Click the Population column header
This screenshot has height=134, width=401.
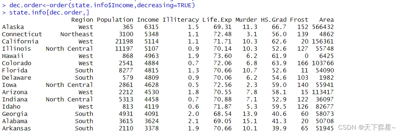click(x=115, y=20)
